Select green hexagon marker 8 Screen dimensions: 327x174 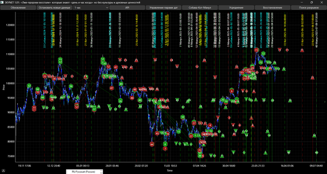coord(165,144)
